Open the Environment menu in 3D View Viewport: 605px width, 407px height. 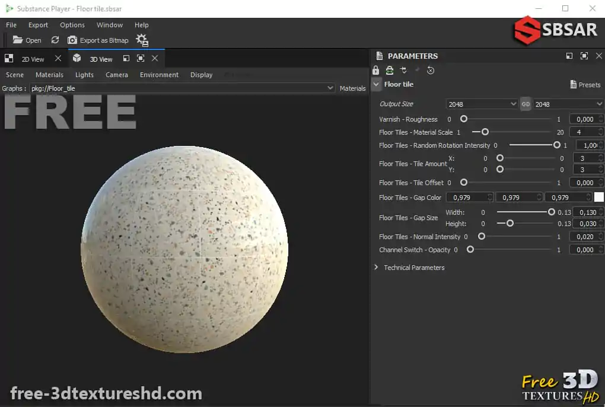pos(159,75)
